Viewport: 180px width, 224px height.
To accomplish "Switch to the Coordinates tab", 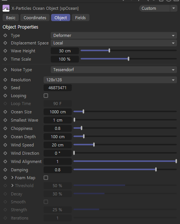I will pyautogui.click(x=35, y=18).
